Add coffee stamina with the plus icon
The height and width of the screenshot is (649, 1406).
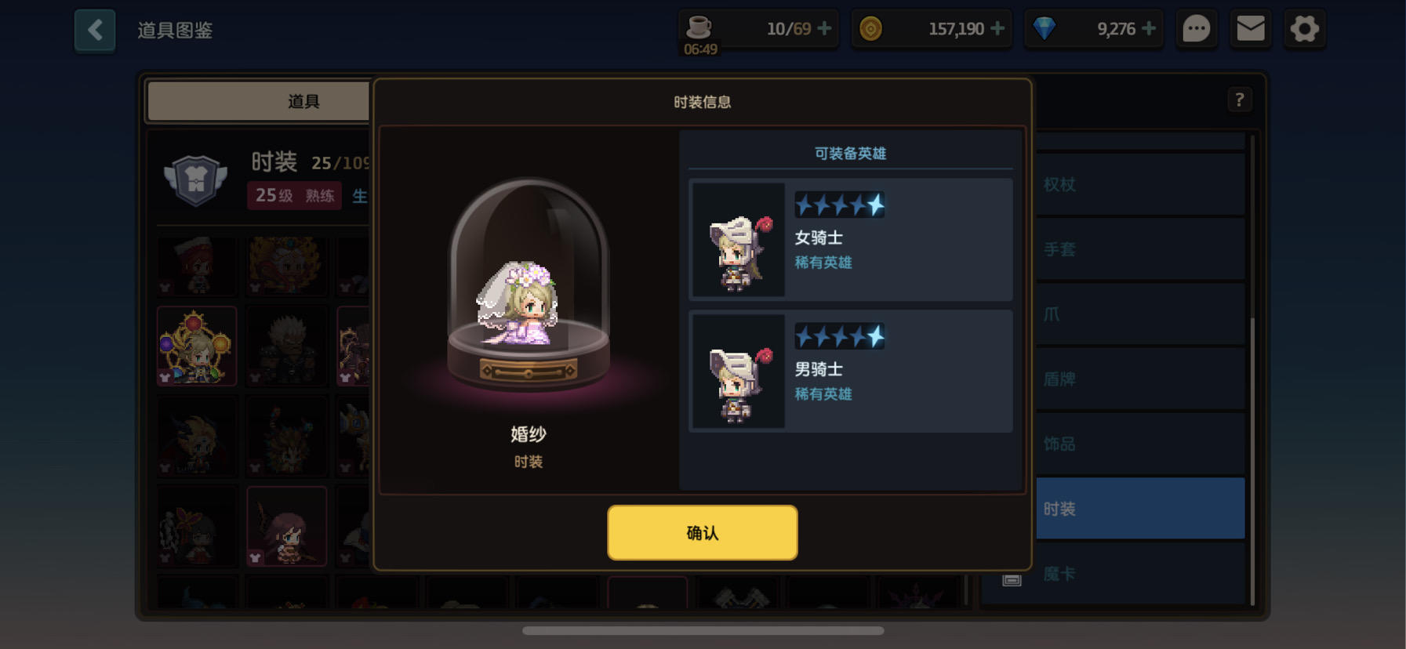click(x=824, y=28)
